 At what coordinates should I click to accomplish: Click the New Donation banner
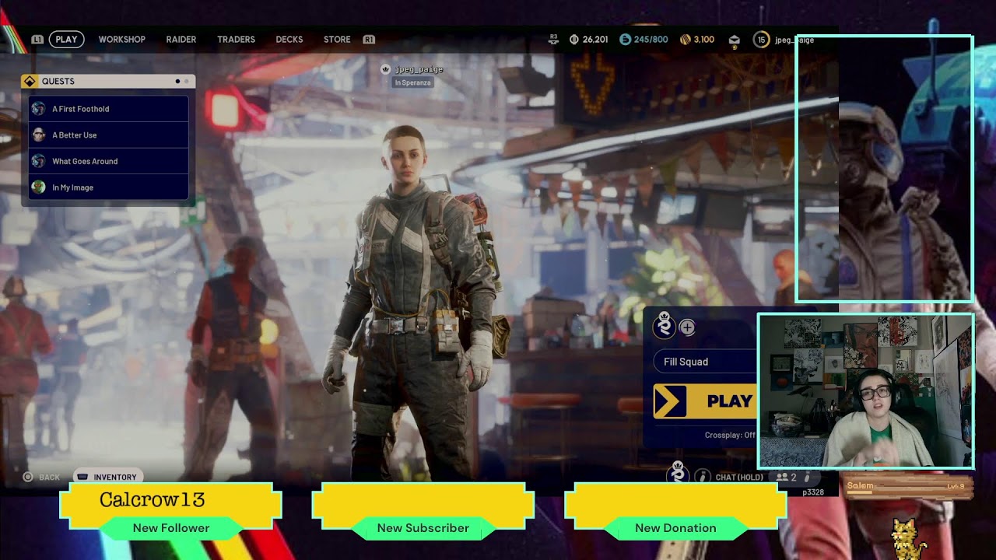click(675, 509)
